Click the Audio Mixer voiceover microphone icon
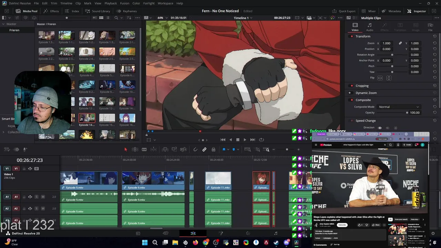 click(25, 149)
